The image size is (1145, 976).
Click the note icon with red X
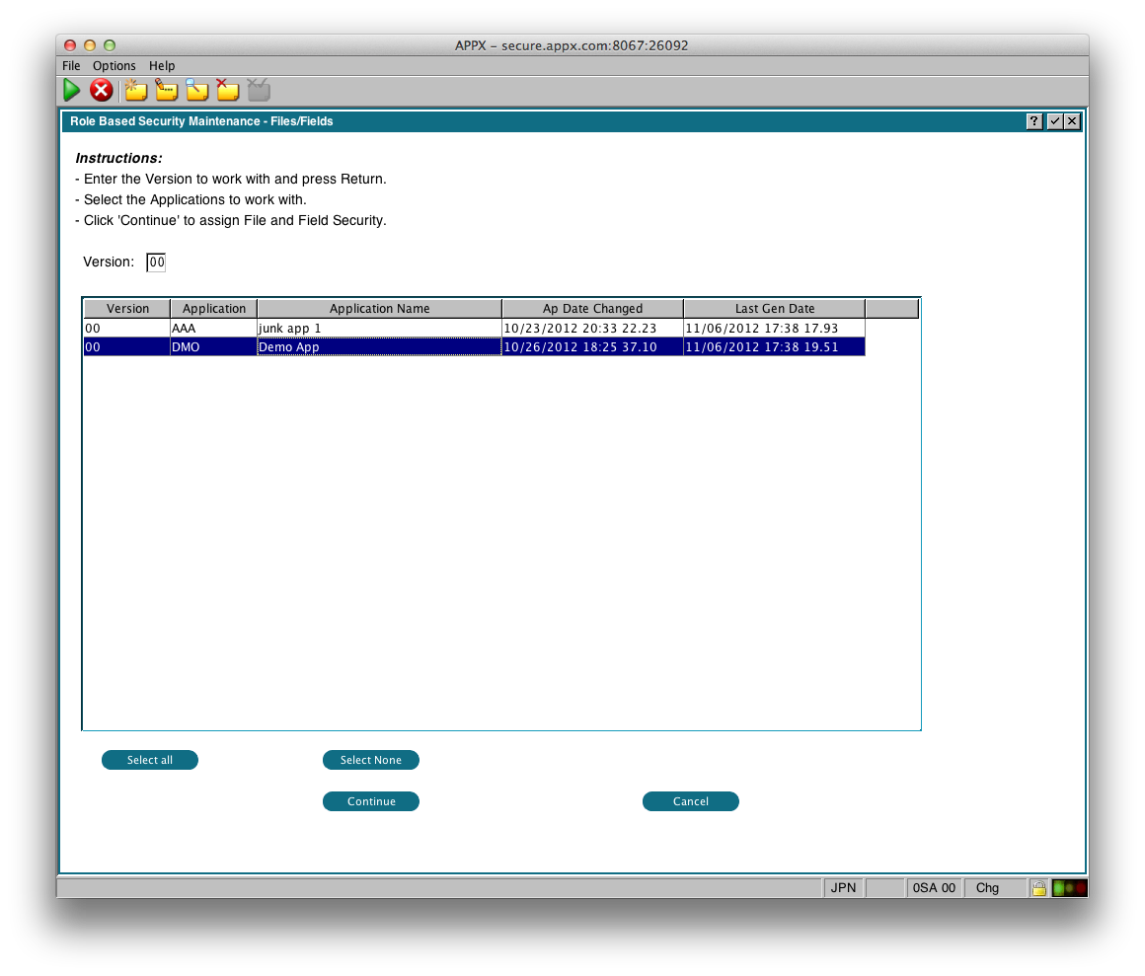tap(227, 91)
